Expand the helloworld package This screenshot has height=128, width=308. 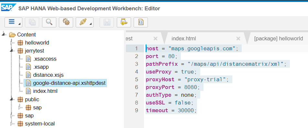click(x=12, y=43)
